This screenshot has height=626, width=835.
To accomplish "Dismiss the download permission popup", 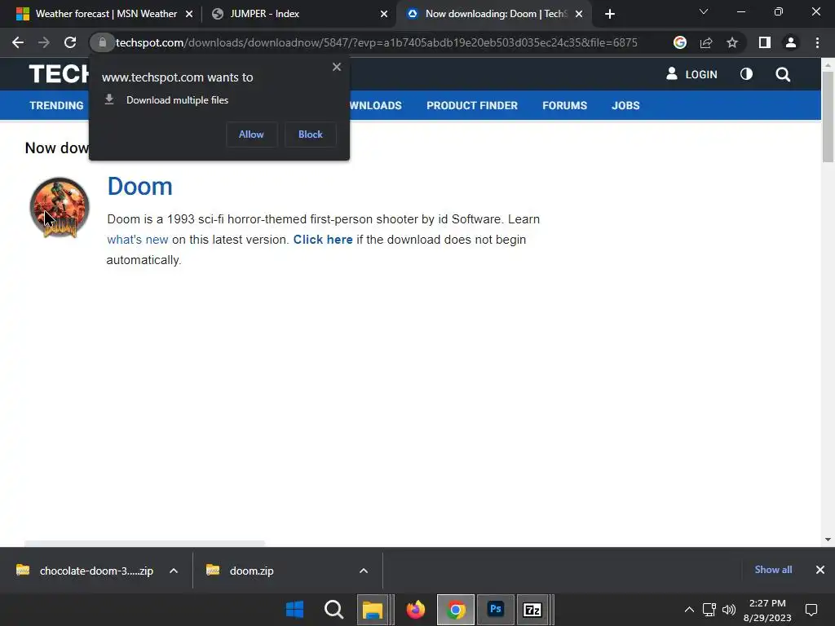I will [337, 67].
